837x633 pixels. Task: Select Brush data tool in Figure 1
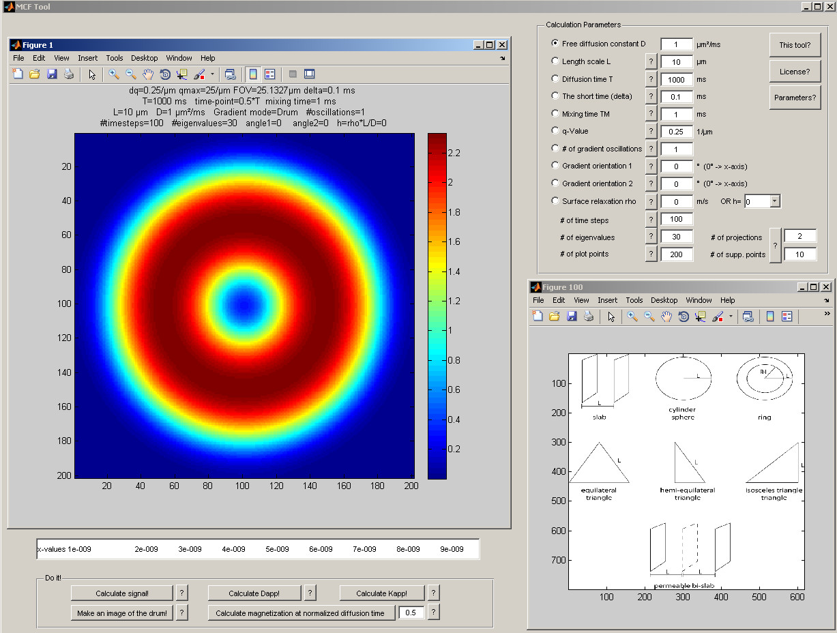pos(199,74)
